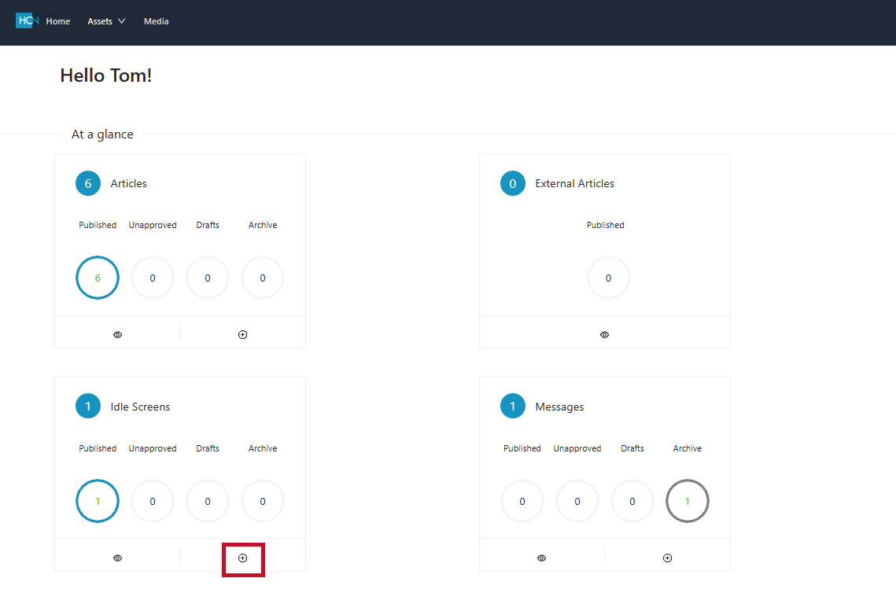Click the Idle Screens Published count circle

[98, 501]
